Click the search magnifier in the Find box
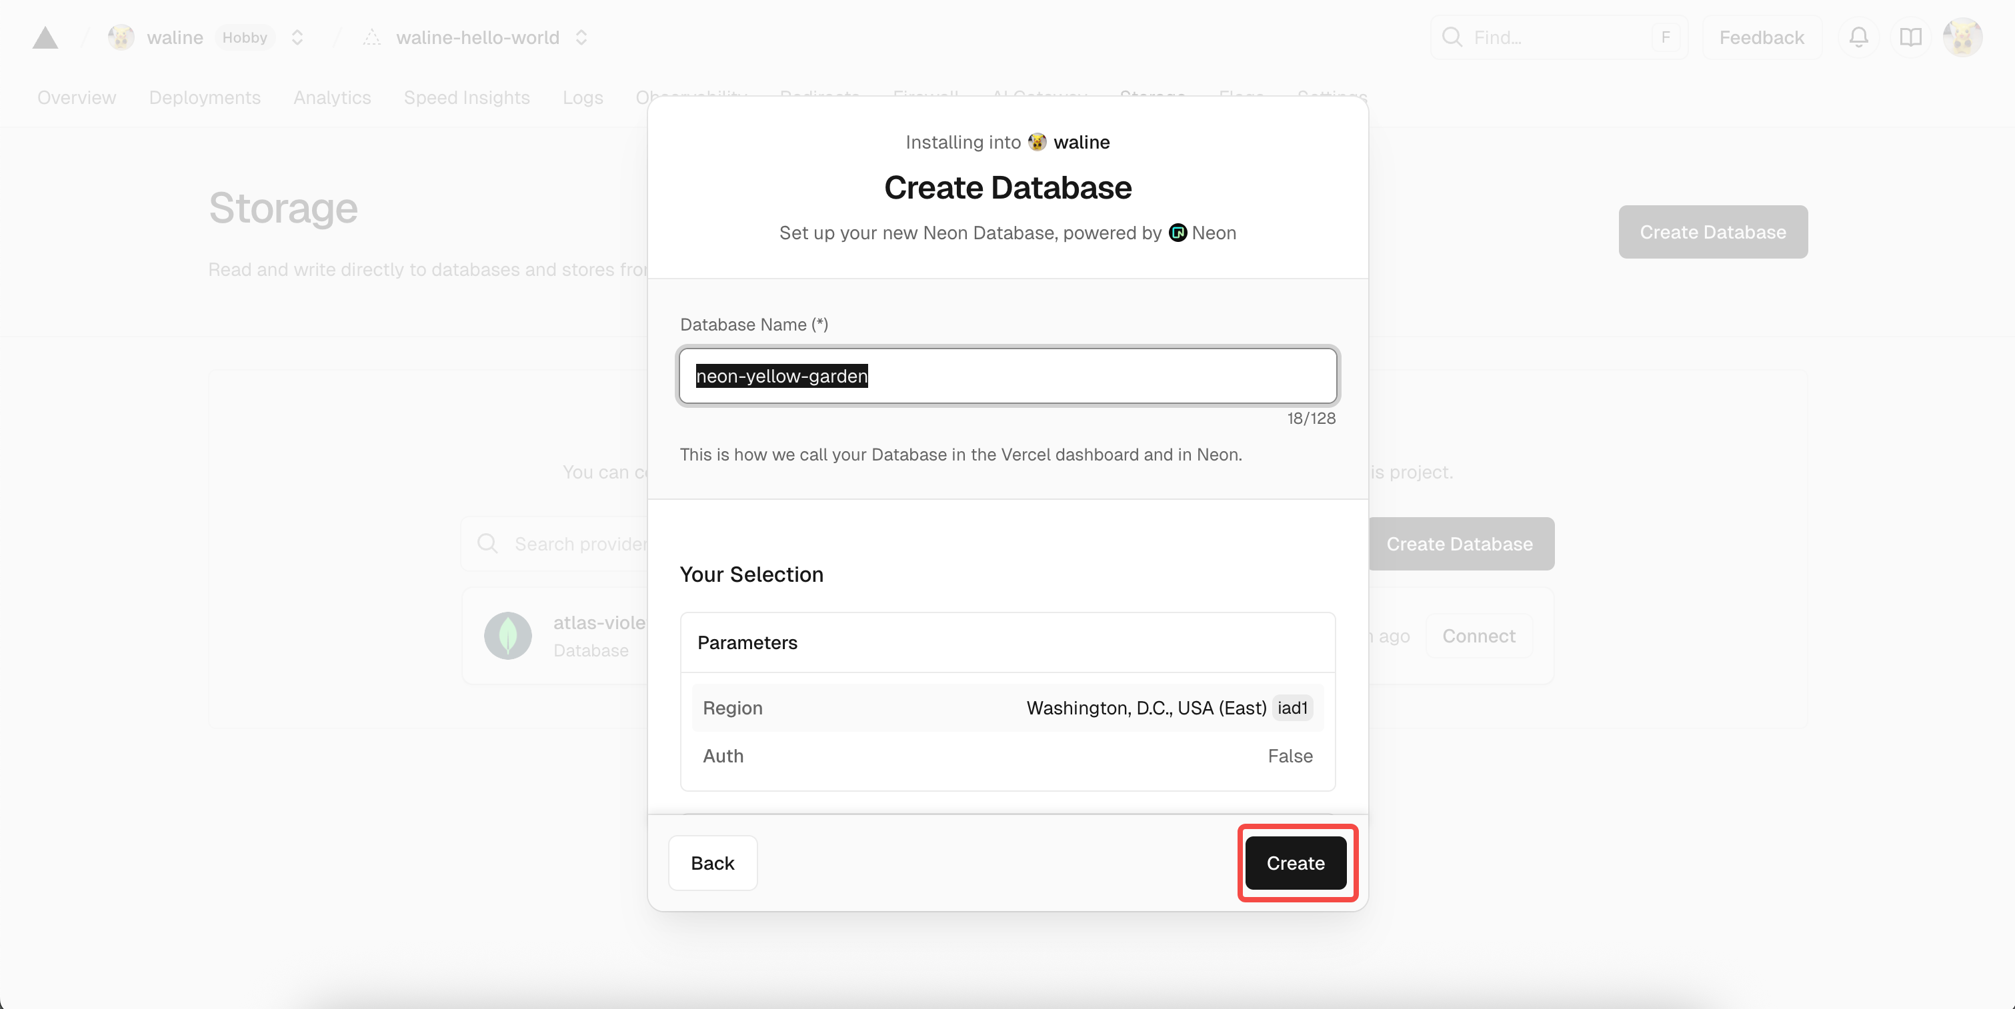2015x1009 pixels. (1452, 37)
